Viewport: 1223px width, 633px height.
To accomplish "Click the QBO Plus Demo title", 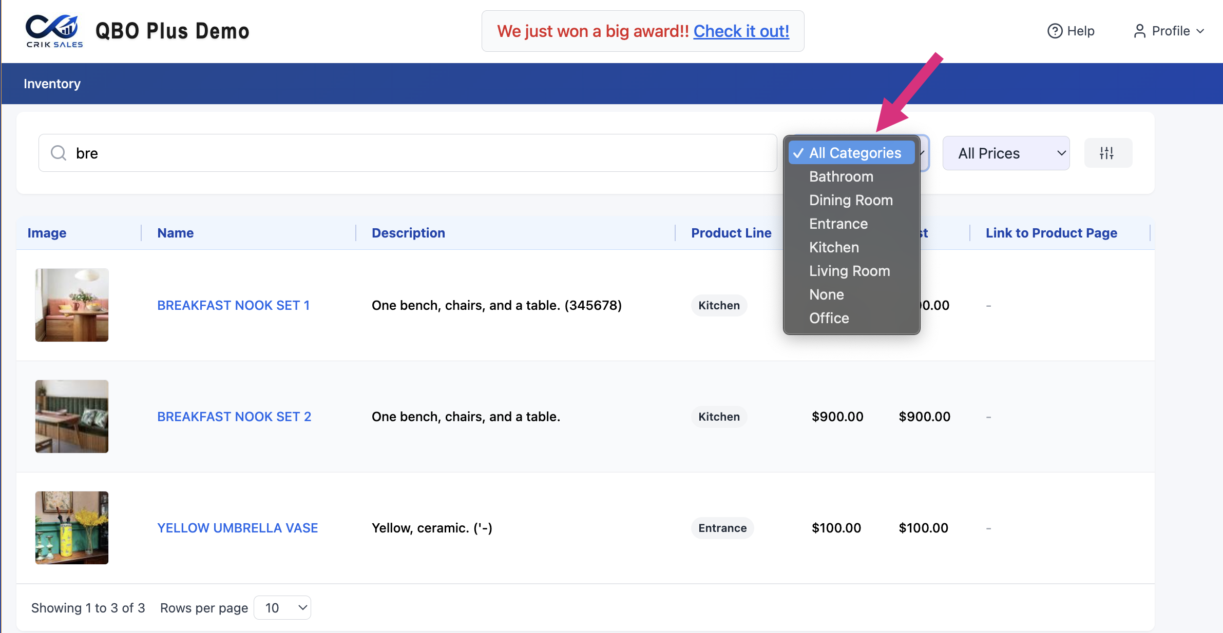I will (173, 31).
